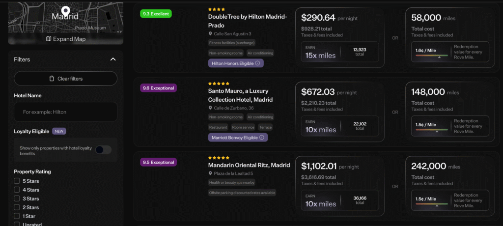Open the Mandarin Oriental Ritz, Madrid listing
This screenshot has height=226, width=503.
(x=249, y=165)
